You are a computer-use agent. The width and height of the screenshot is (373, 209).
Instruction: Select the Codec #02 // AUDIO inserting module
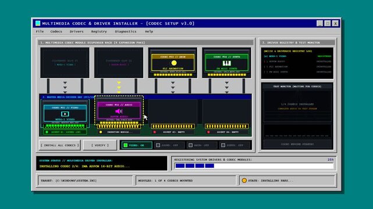coord(119,110)
